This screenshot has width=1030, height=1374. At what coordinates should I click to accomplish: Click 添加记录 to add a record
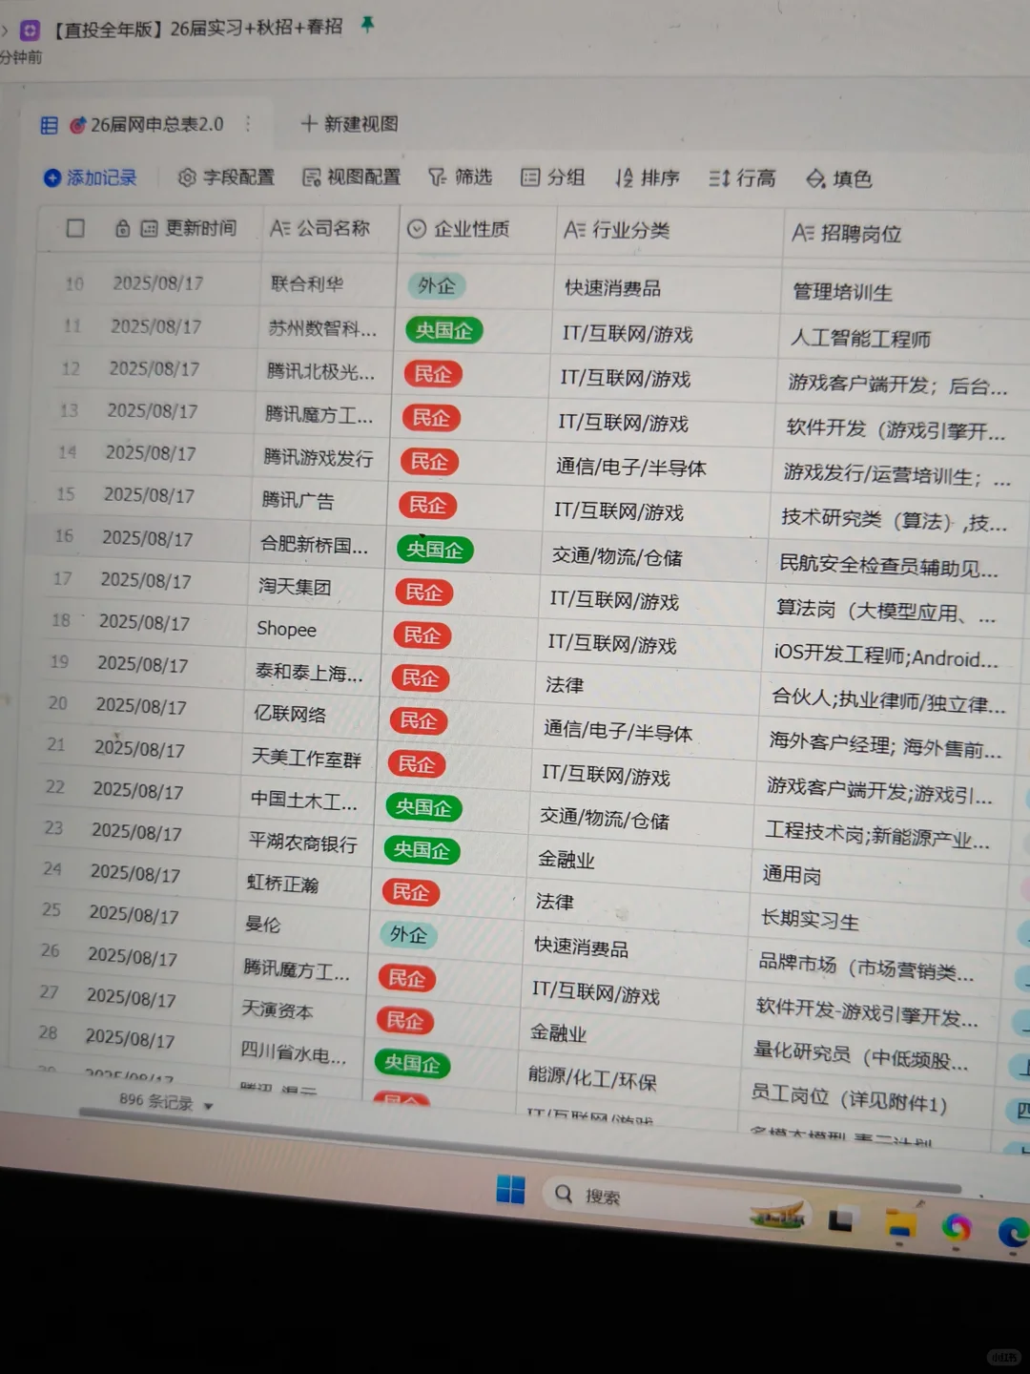point(91,177)
